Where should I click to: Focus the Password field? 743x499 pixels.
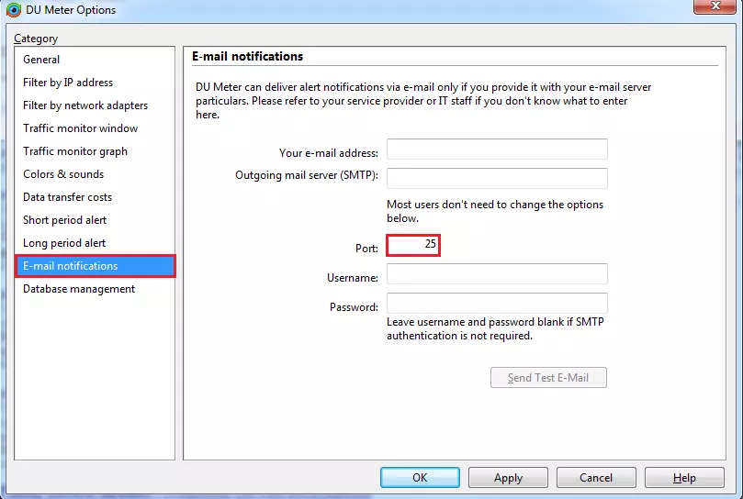pyautogui.click(x=497, y=303)
